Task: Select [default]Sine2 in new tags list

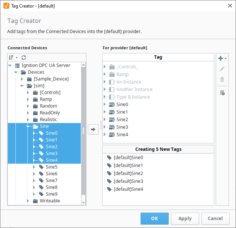Action: (129, 173)
